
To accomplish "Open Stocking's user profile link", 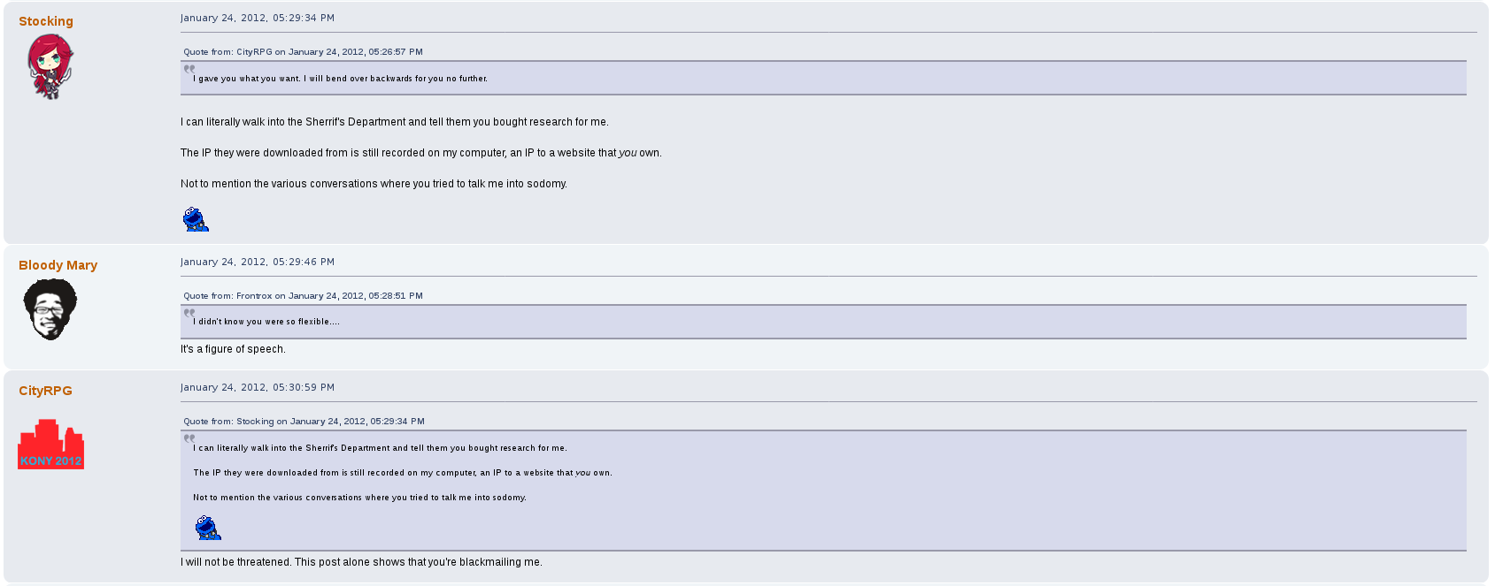I will (x=46, y=21).
